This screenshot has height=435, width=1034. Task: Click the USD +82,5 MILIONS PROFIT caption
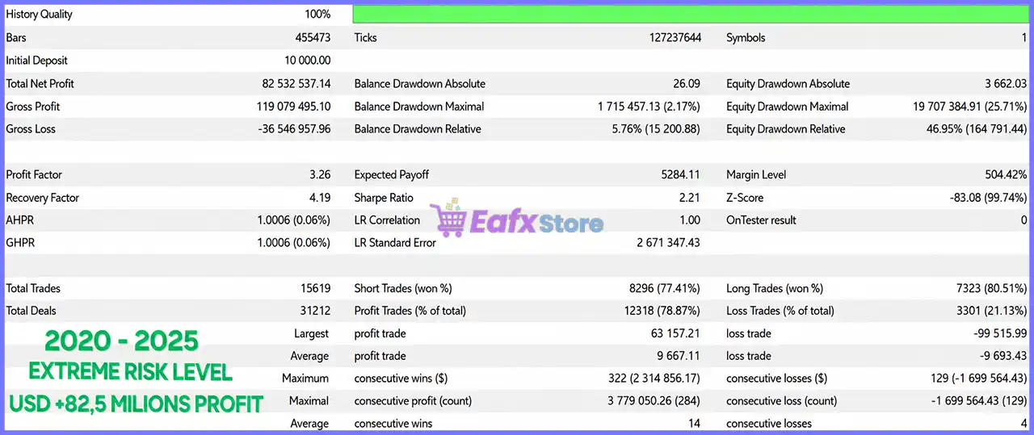(136, 404)
